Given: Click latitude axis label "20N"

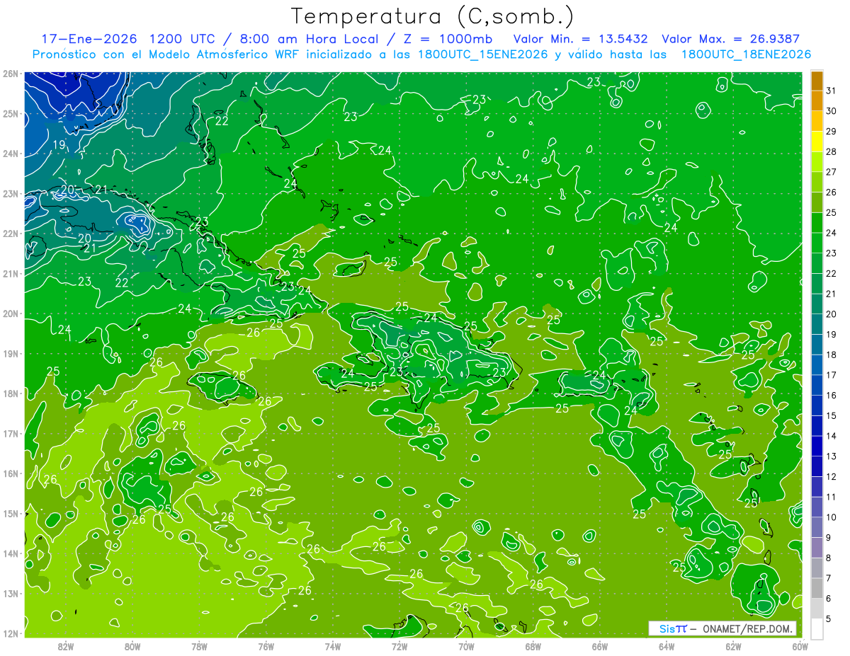Looking at the screenshot, I should [11, 313].
